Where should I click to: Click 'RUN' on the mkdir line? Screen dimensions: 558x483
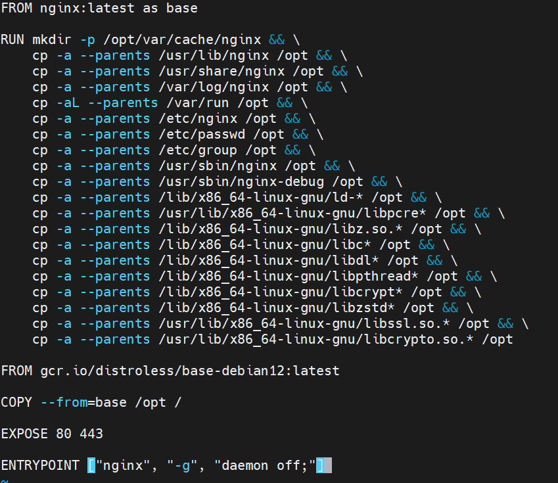(12, 39)
